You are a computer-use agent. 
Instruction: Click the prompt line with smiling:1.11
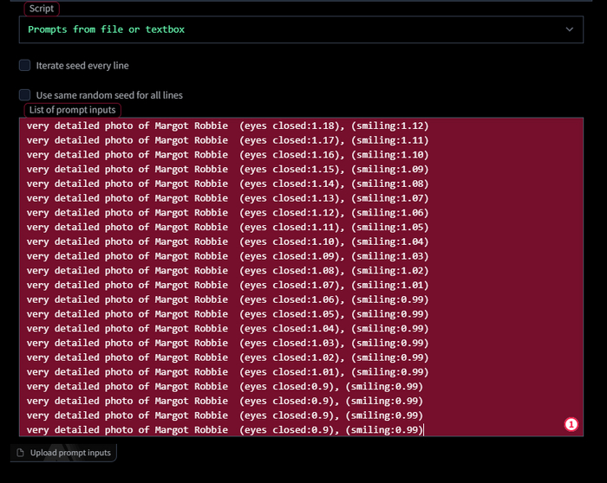(227, 140)
